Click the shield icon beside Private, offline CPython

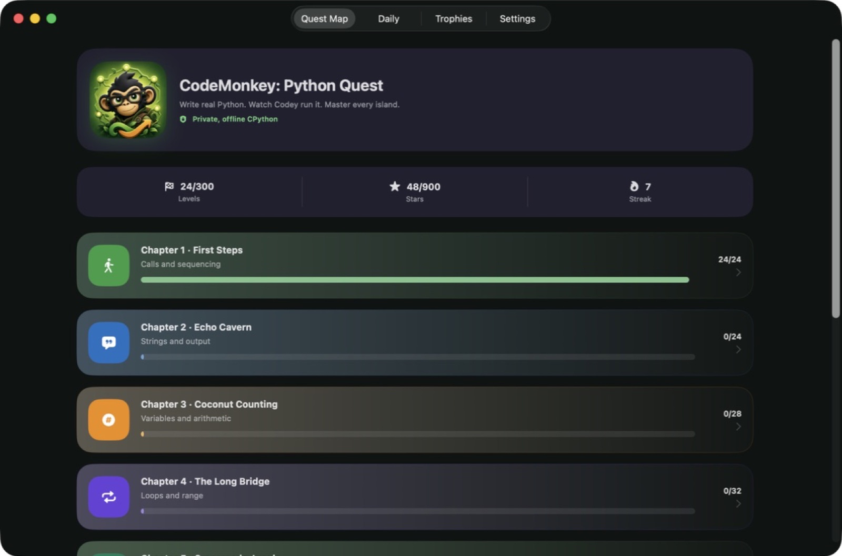coord(183,119)
